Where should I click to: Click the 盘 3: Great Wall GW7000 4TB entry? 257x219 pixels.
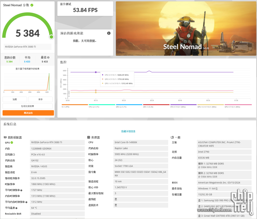[x=224, y=216]
